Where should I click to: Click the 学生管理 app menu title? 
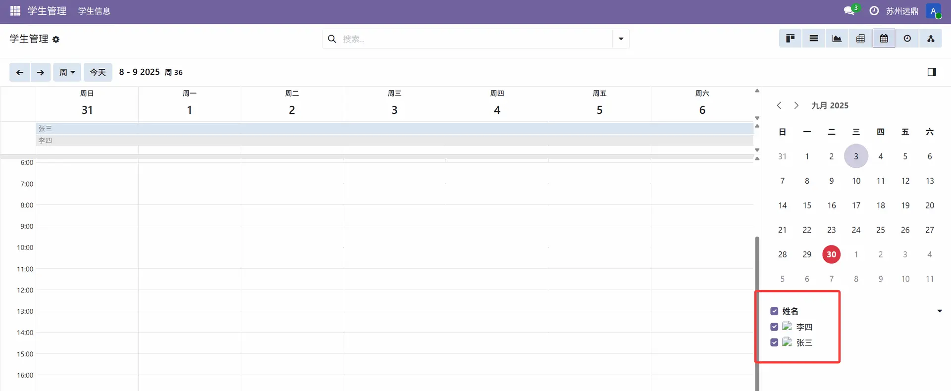click(x=47, y=11)
